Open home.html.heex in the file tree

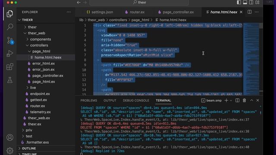tap(46, 57)
